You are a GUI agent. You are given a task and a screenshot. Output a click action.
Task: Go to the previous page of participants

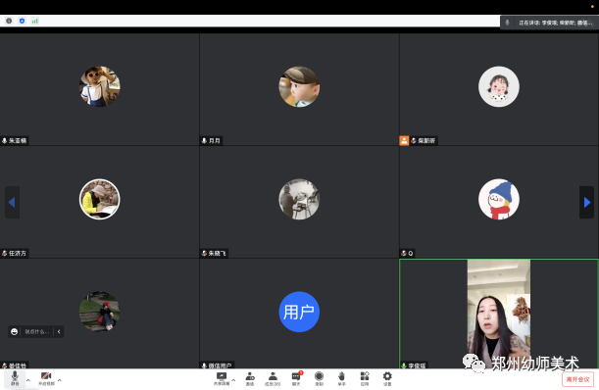click(x=12, y=202)
